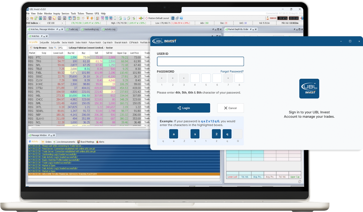Click the watch list horizontal scrollbar
Image resolution: width=363 pixels, height=212 pixels.
click(x=89, y=128)
